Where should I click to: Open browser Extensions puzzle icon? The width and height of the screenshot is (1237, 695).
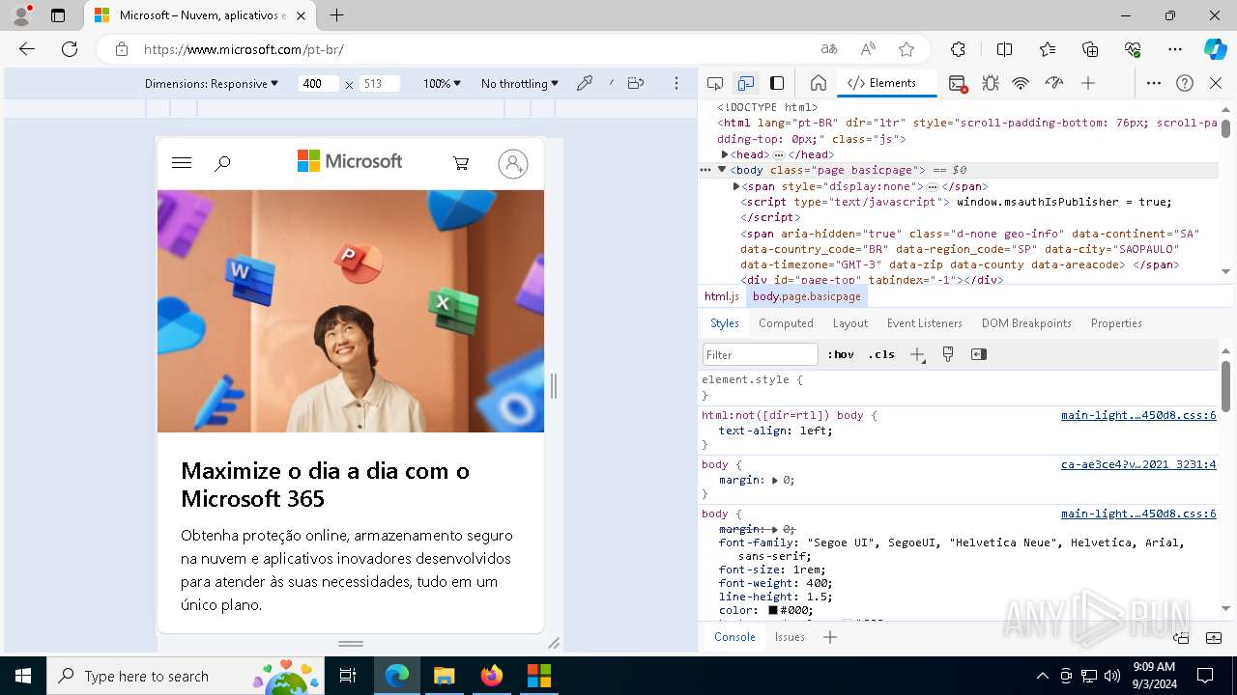(x=958, y=49)
